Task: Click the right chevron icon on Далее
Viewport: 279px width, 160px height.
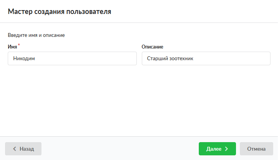Action: point(227,149)
